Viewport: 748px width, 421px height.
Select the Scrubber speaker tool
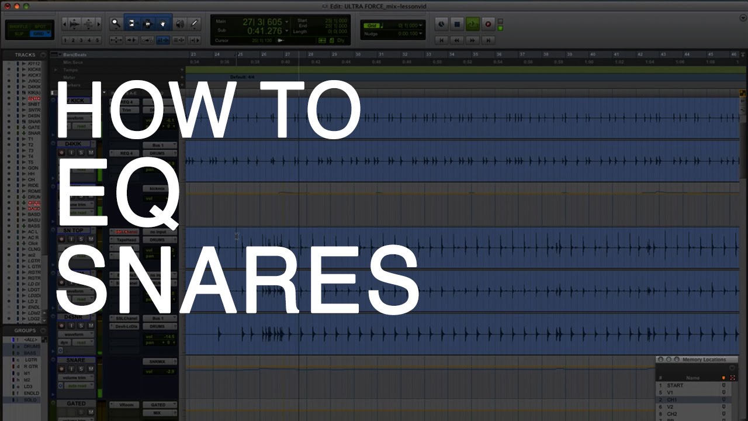coord(180,24)
